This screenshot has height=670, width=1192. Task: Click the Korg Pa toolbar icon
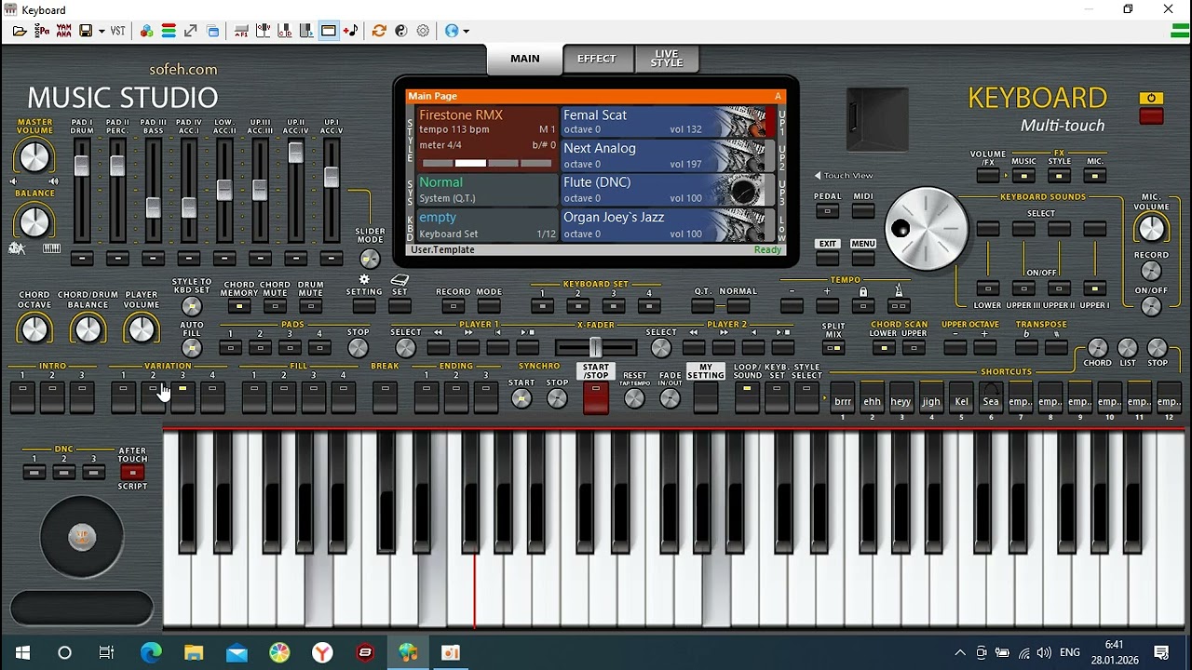coord(42,31)
